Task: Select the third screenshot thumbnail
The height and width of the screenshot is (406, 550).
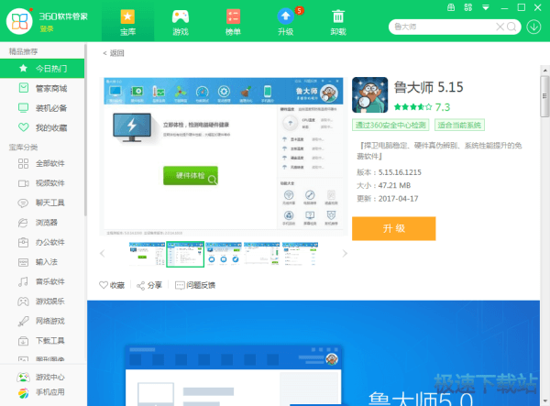Action: click(x=224, y=254)
